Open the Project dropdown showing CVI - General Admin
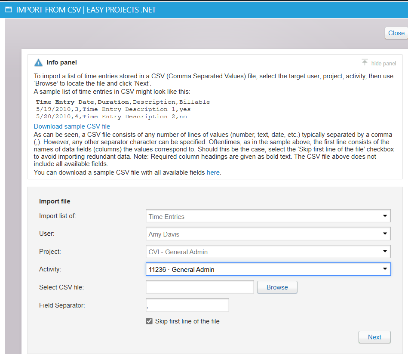The height and width of the screenshot is (354, 408). (x=268, y=252)
